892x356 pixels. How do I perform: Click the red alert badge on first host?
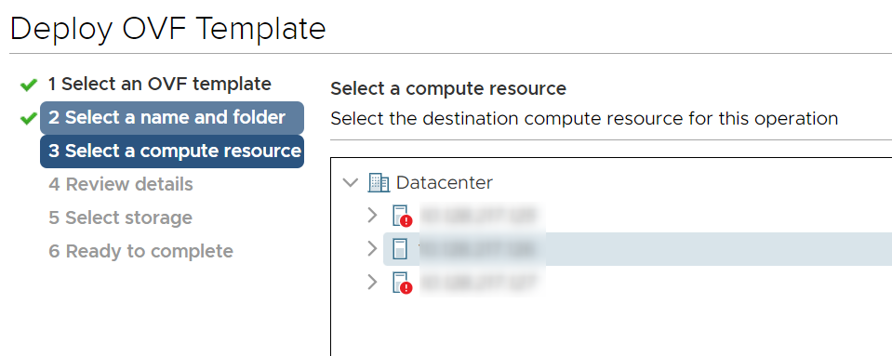click(406, 221)
